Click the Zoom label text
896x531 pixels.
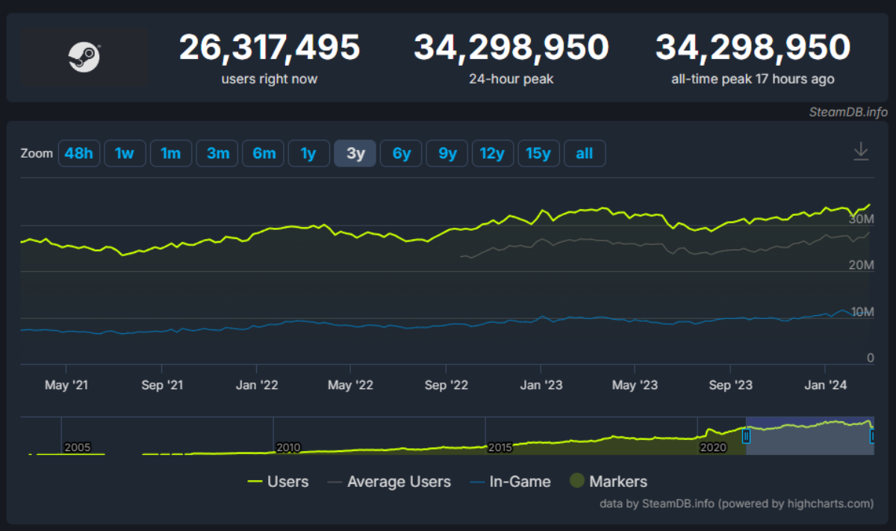tap(37, 153)
